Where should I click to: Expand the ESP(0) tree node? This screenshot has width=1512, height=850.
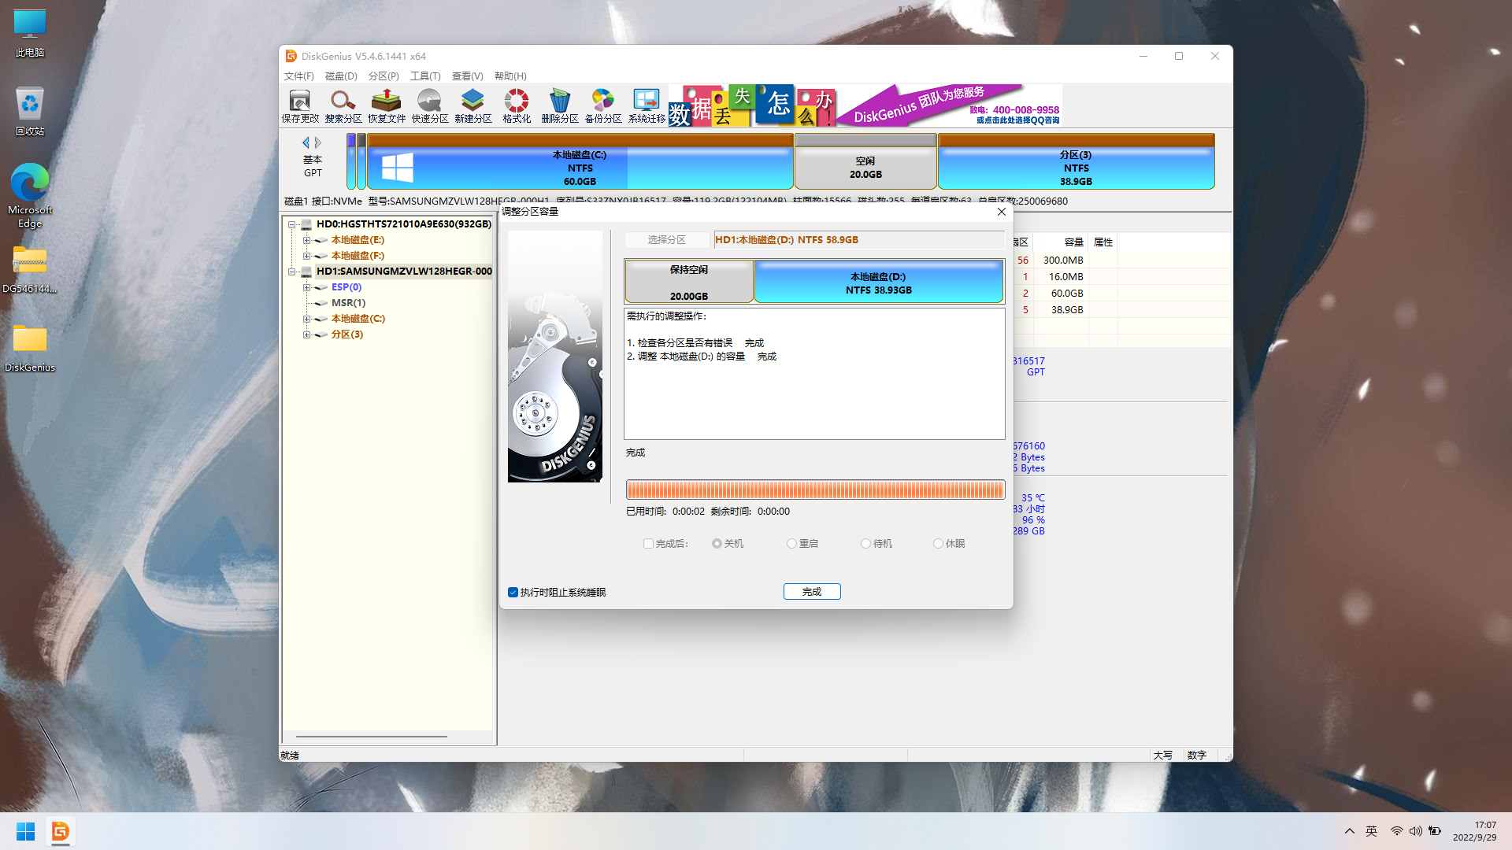306,287
